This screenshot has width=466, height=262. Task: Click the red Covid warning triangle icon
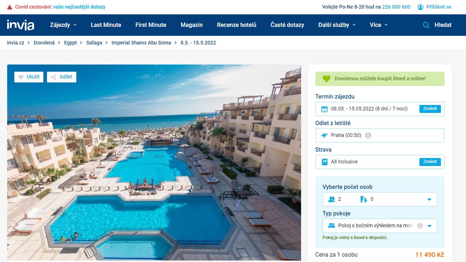(x=10, y=7)
